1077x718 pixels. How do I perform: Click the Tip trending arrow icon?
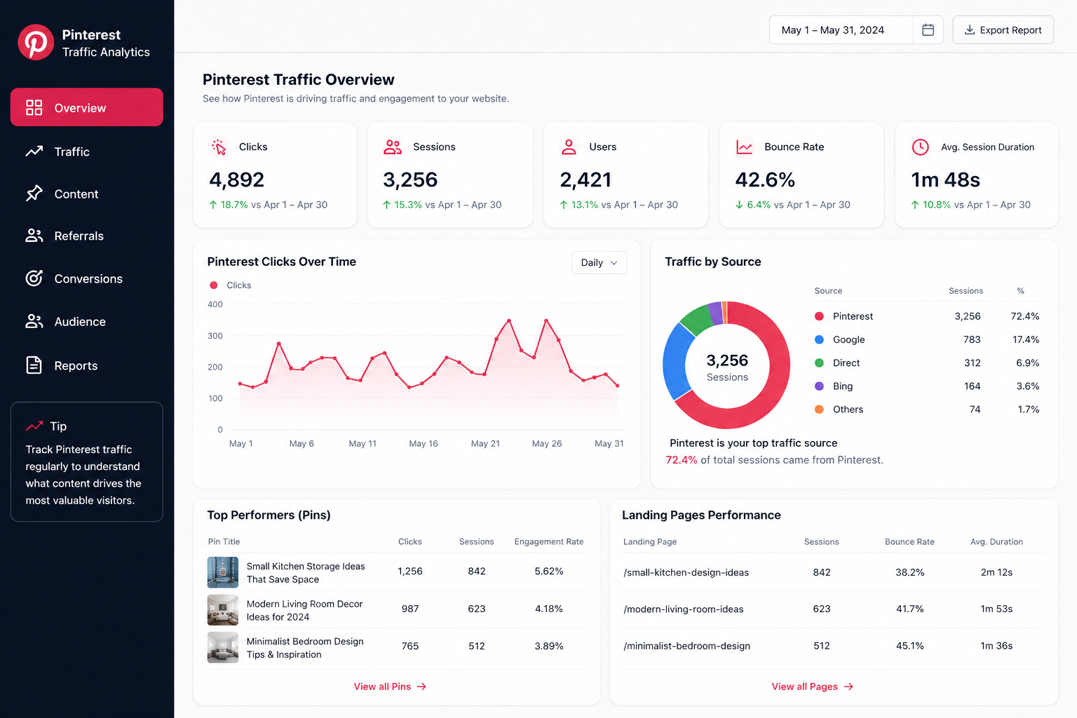[x=34, y=426]
